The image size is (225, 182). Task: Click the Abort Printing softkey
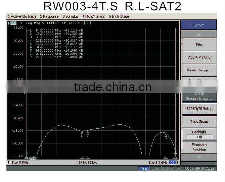pyautogui.click(x=199, y=57)
